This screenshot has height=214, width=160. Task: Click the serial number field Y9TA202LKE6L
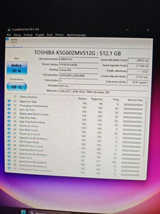[79, 65]
